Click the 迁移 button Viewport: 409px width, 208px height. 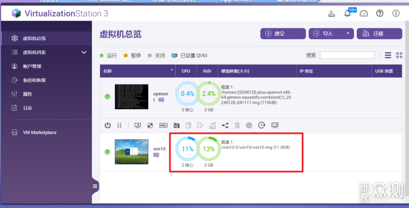379,33
